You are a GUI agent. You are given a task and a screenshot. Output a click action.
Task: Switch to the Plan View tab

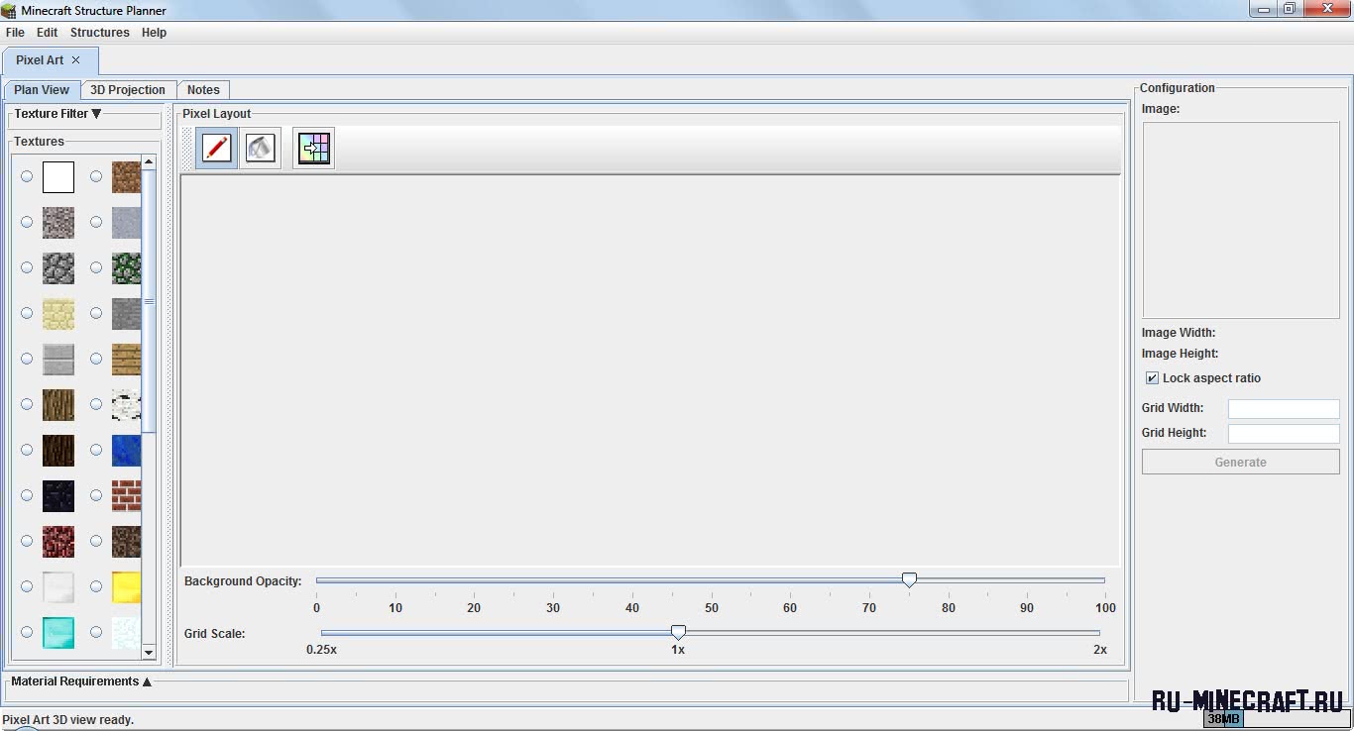[42, 90]
